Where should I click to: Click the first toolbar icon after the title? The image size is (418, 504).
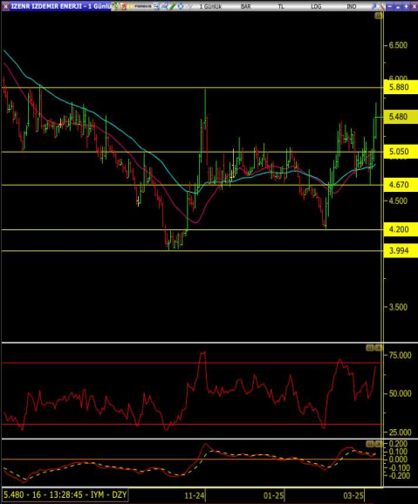click(115, 6)
